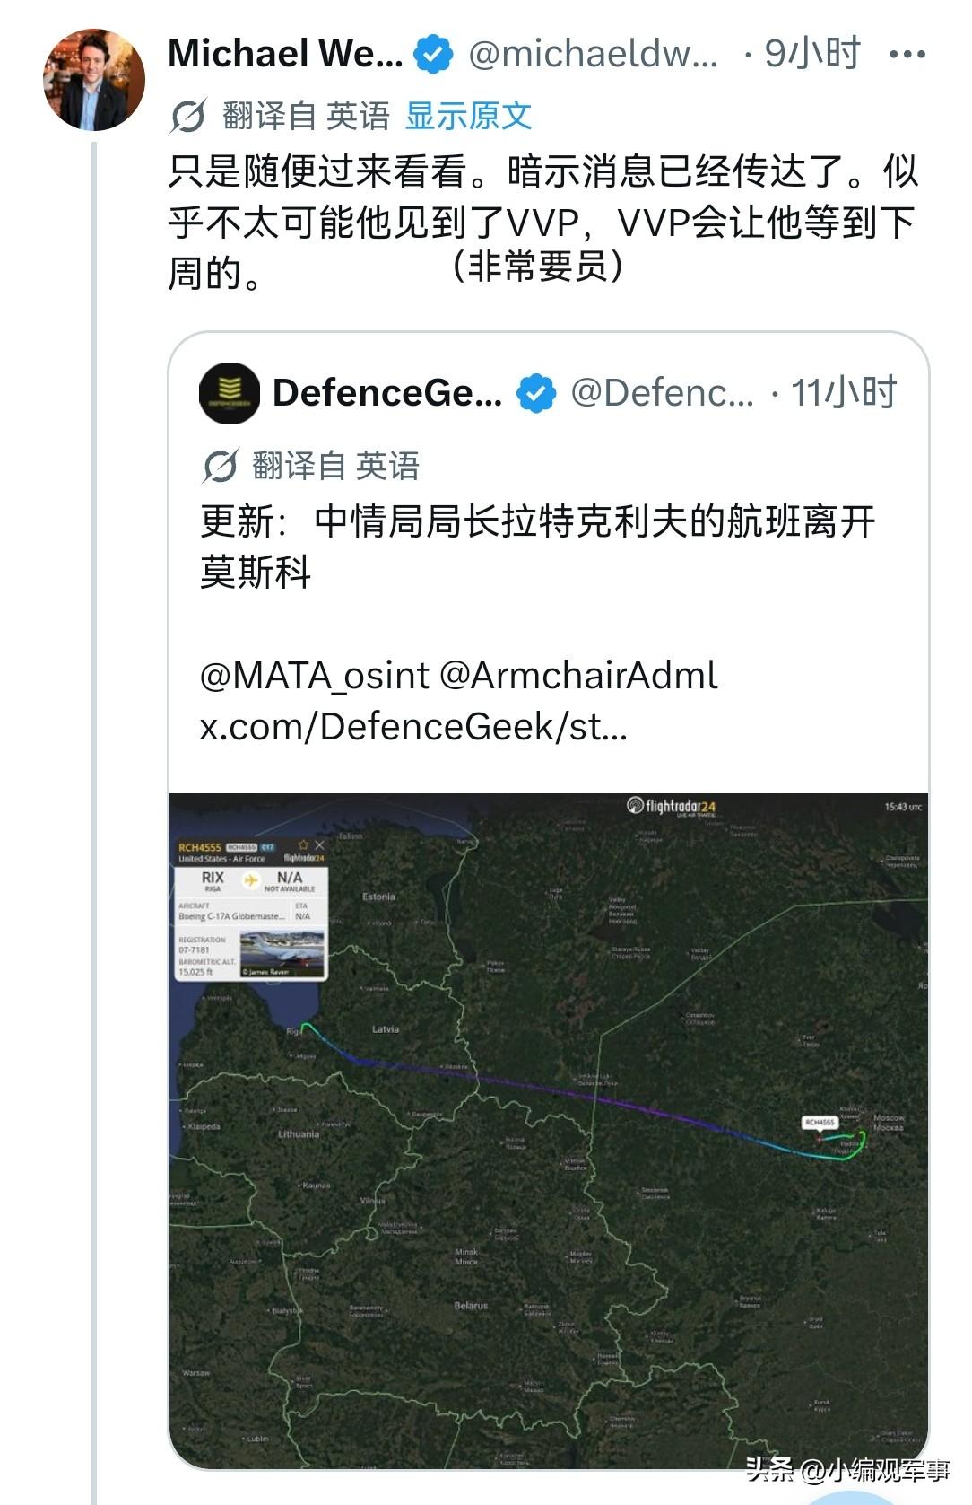
Task: Tap DefenceGeek's blue verified badge
Action: [x=535, y=393]
